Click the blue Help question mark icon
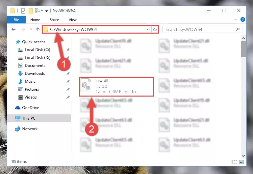Image resolution: width=253 pixels, height=174 pixels. (243, 19)
